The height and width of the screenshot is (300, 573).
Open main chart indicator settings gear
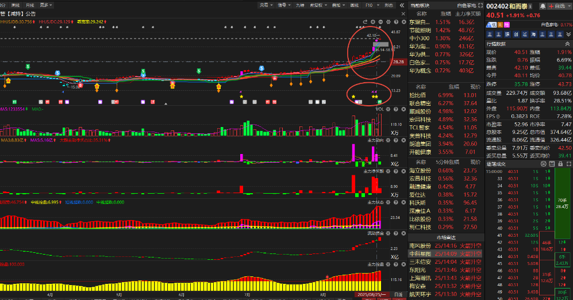(388, 22)
